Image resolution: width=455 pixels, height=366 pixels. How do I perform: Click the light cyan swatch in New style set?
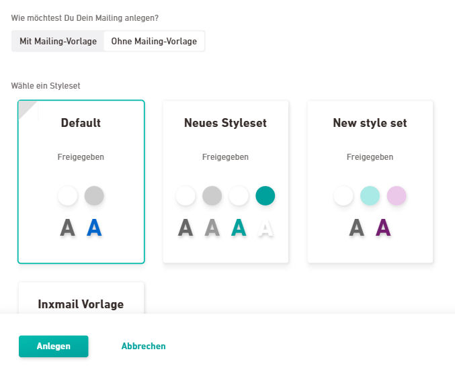(x=370, y=195)
